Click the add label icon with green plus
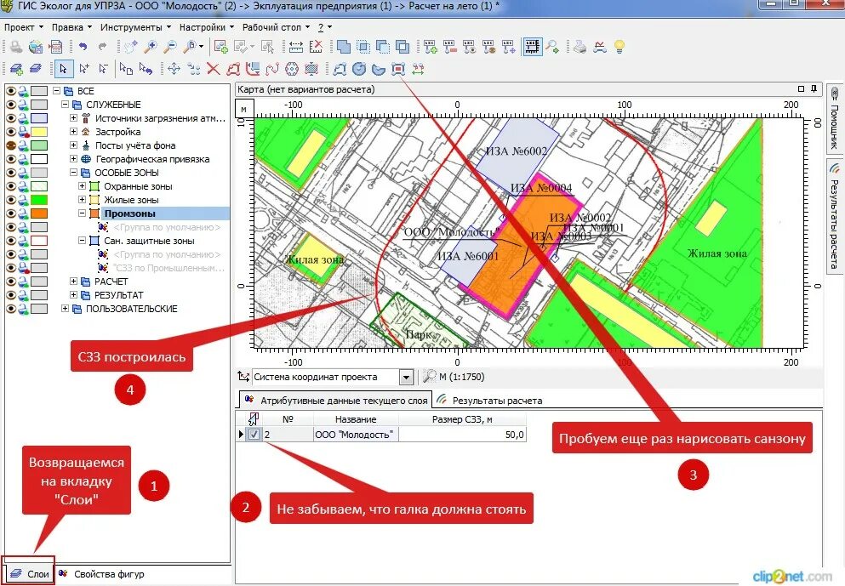Image resolution: width=845 pixels, height=586 pixels. coord(430,47)
